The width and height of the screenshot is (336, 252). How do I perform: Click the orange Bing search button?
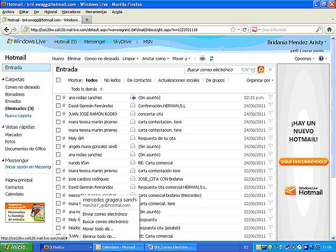click(261, 69)
